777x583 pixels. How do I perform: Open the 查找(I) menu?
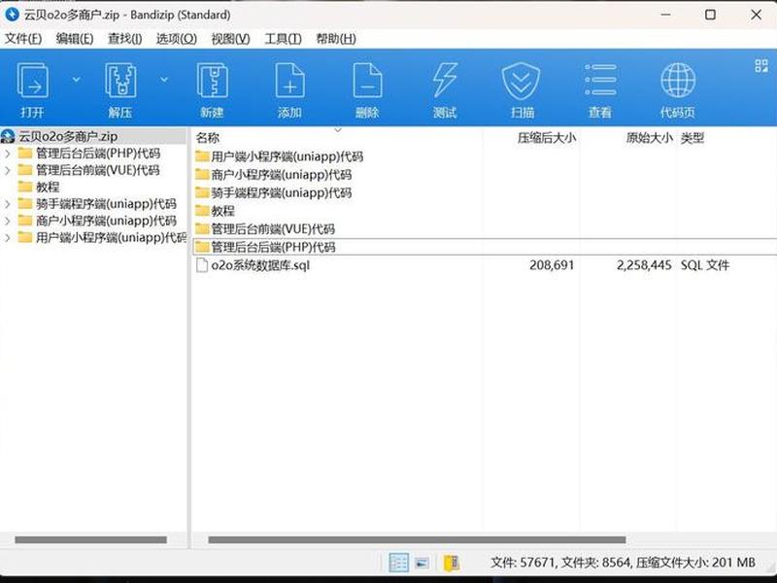coord(125,39)
